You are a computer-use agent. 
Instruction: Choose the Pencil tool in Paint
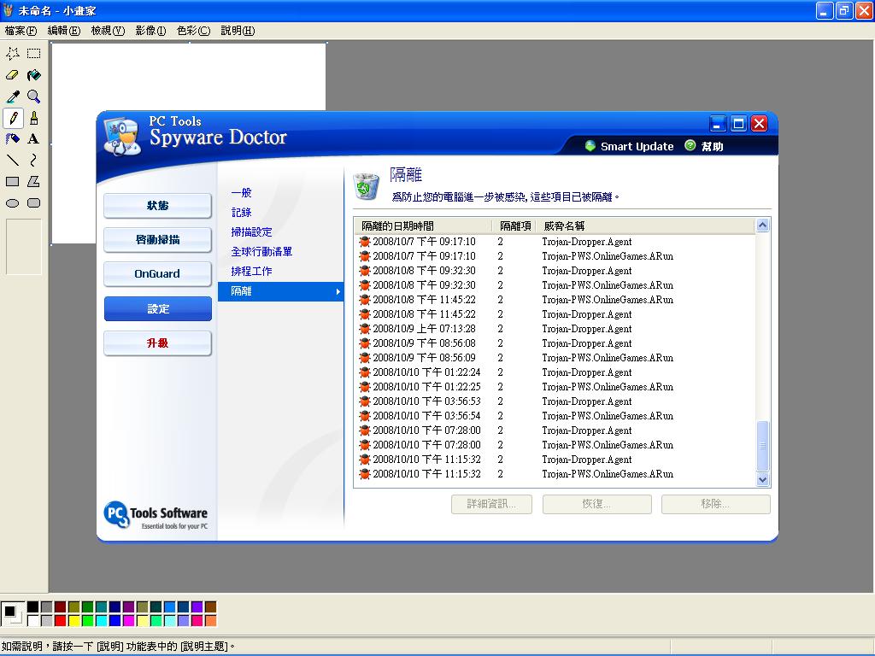coord(13,118)
